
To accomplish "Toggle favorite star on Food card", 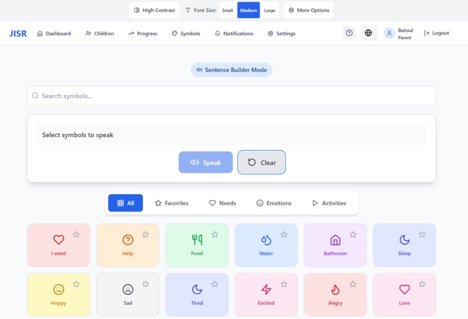I will coord(215,234).
